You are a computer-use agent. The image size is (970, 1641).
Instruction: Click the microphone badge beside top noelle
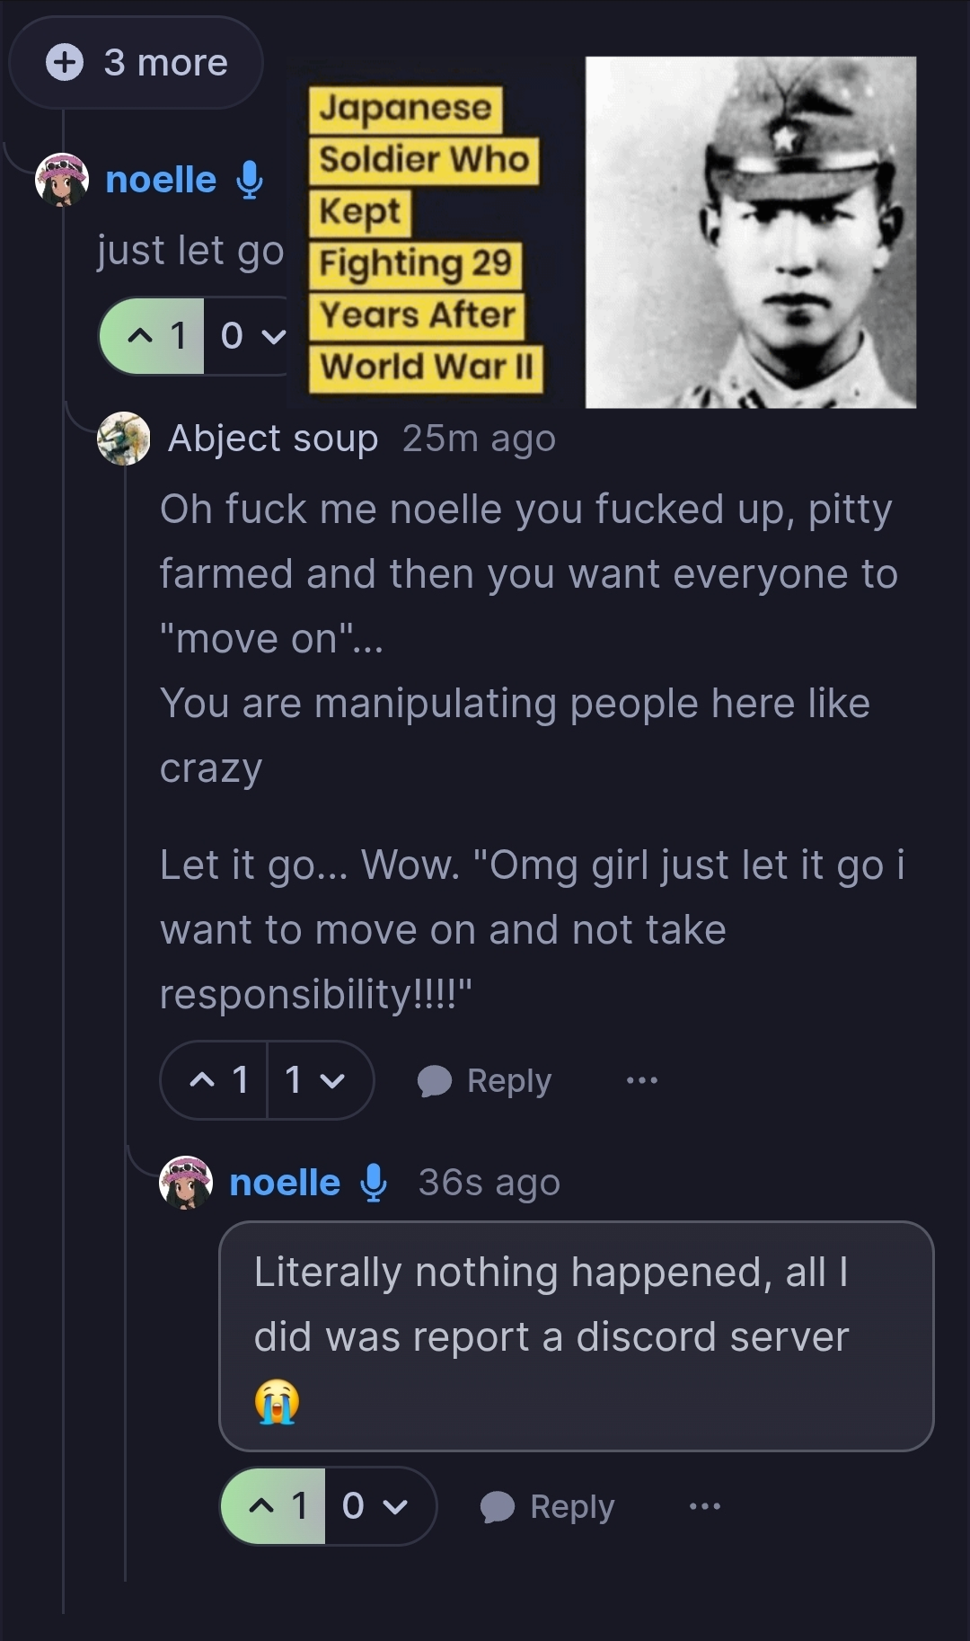250,180
